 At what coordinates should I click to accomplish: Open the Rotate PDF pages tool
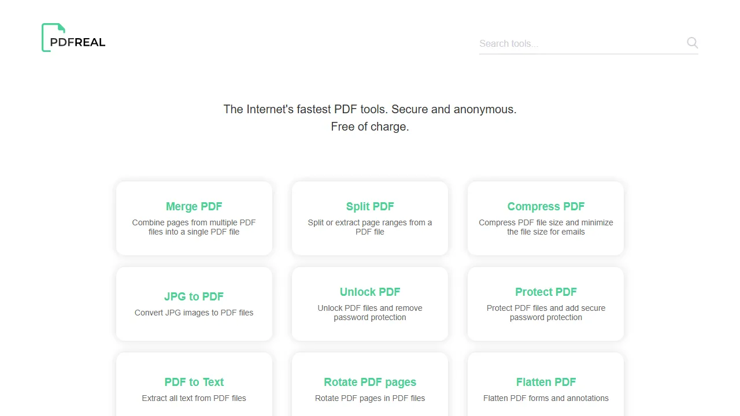tap(369, 387)
